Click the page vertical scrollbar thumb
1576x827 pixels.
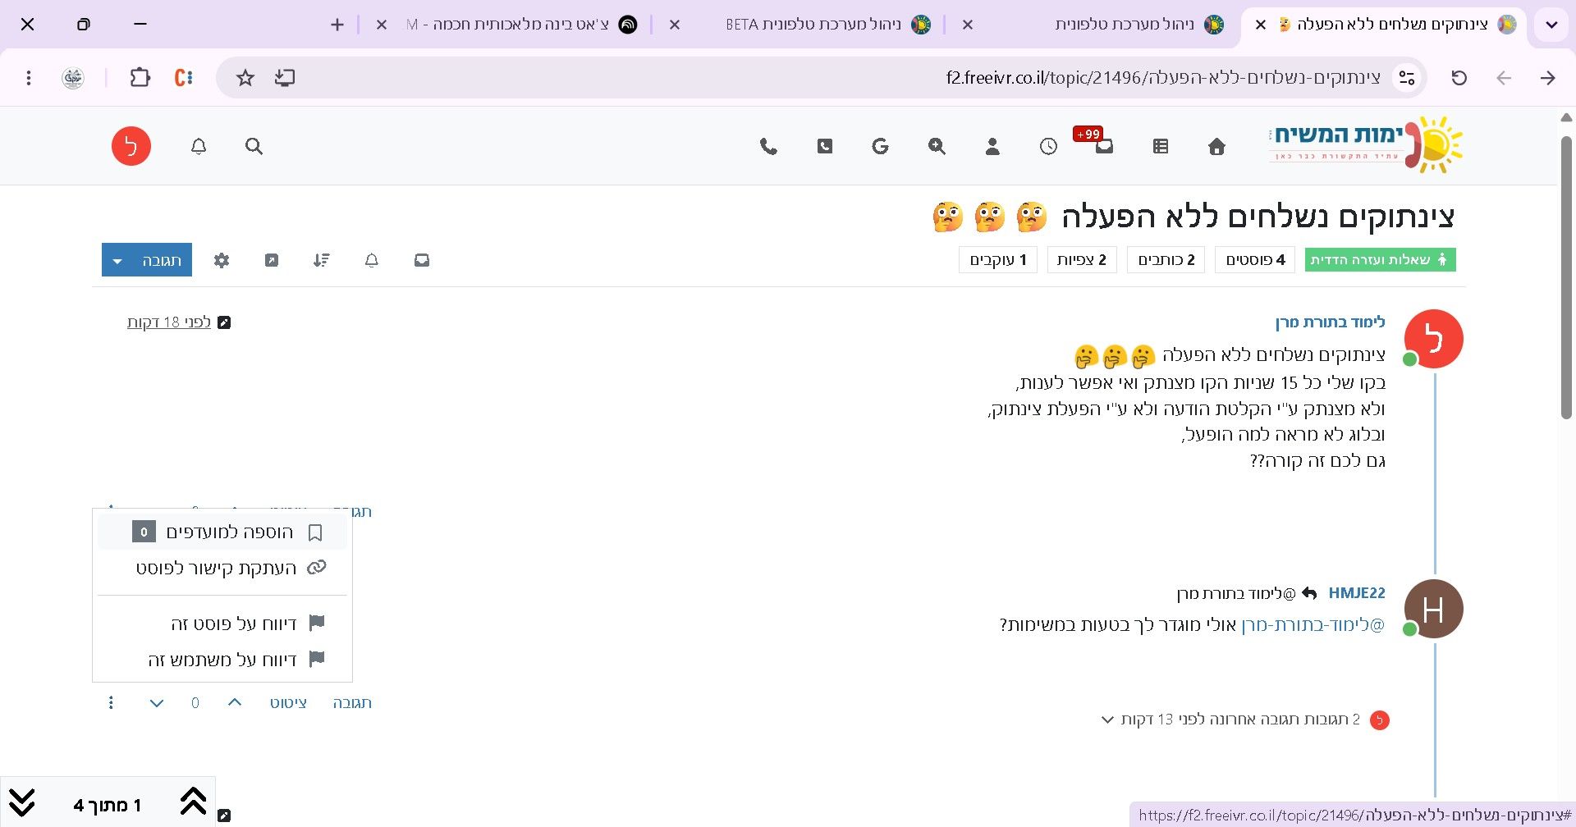tap(1566, 279)
